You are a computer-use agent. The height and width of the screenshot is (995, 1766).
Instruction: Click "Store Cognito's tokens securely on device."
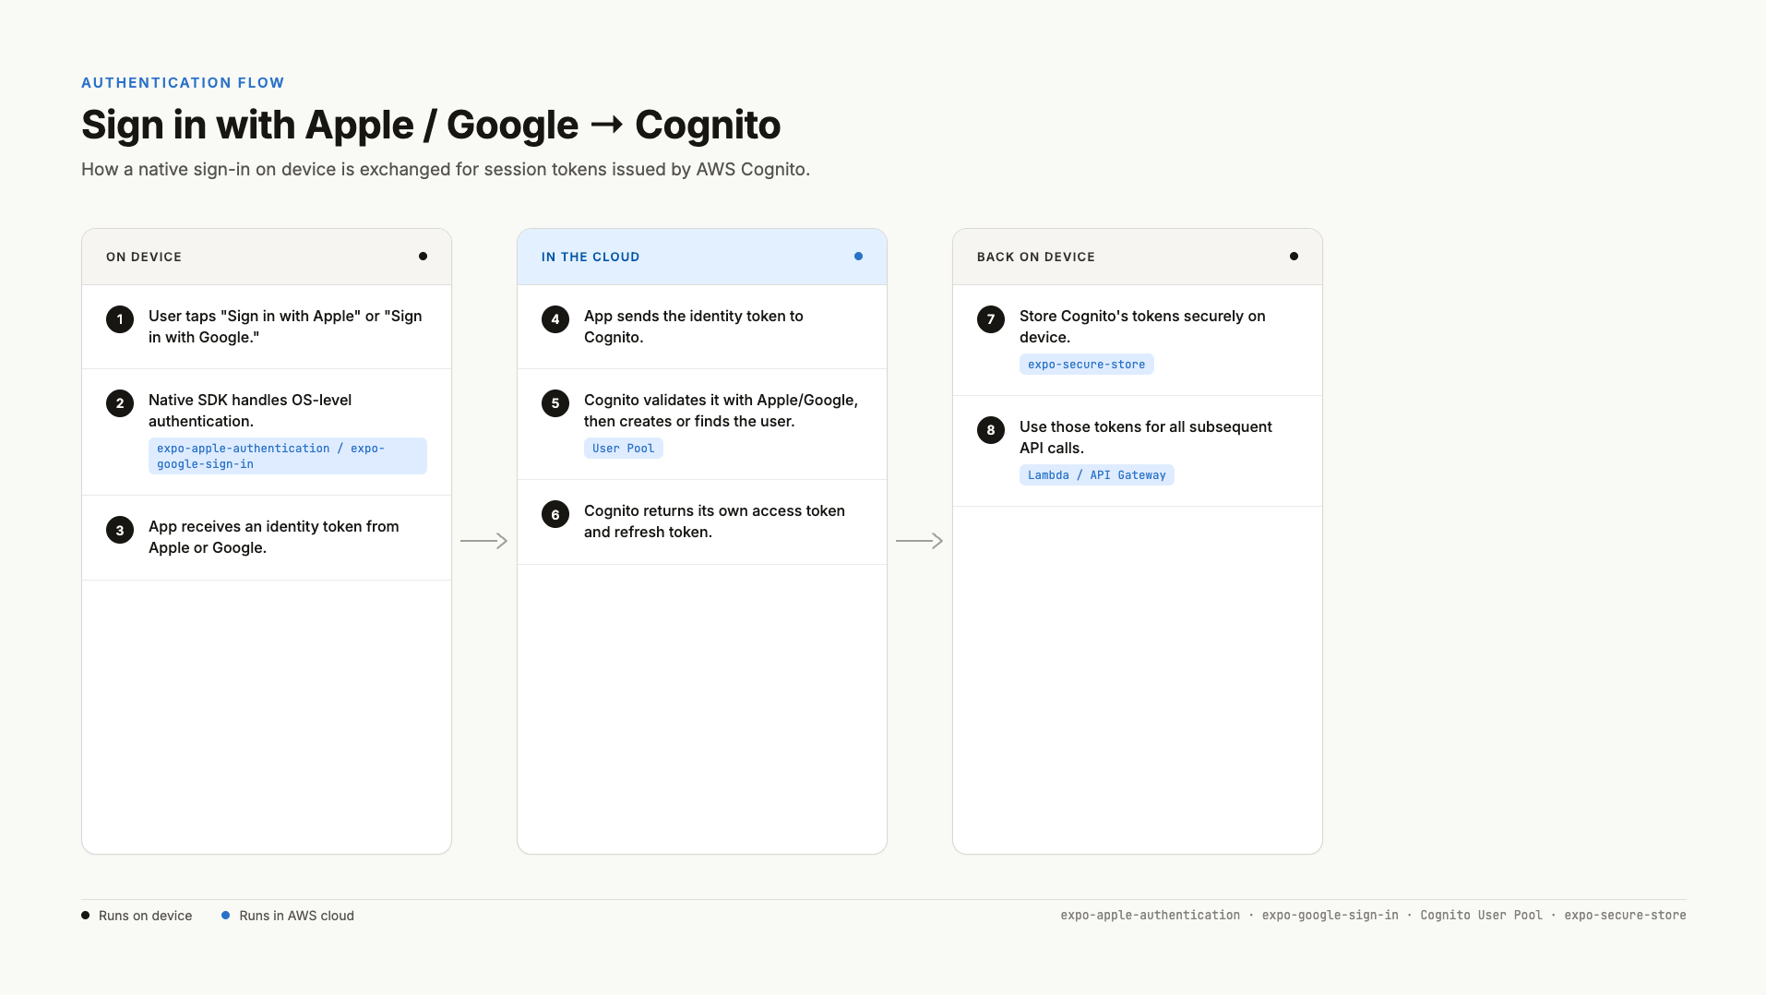1142,327
